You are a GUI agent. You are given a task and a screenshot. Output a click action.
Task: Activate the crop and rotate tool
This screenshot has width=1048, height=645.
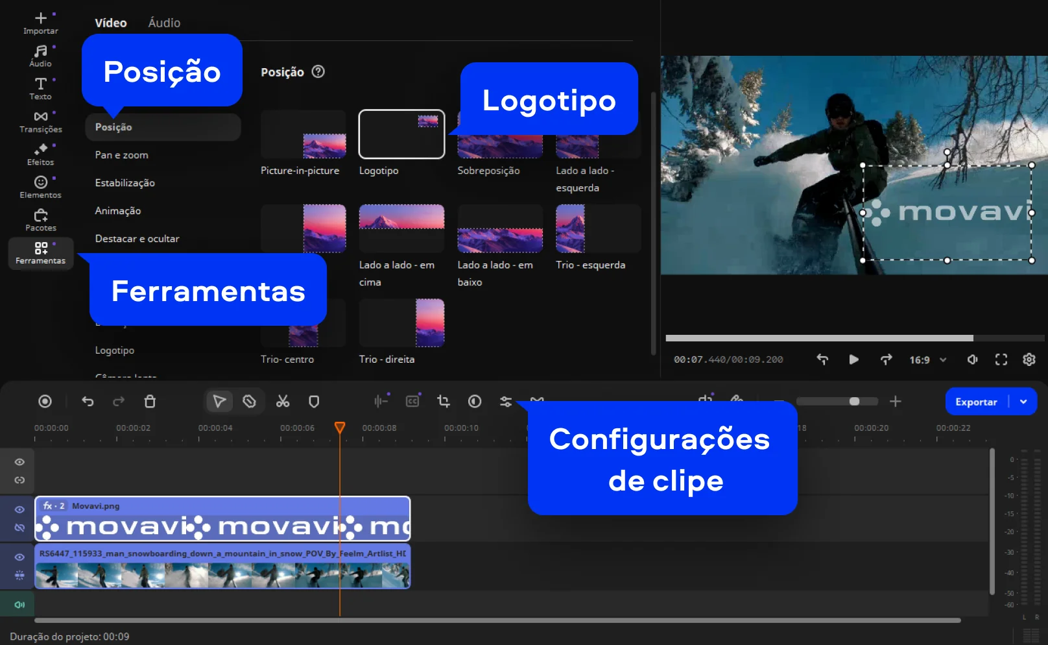coord(444,402)
